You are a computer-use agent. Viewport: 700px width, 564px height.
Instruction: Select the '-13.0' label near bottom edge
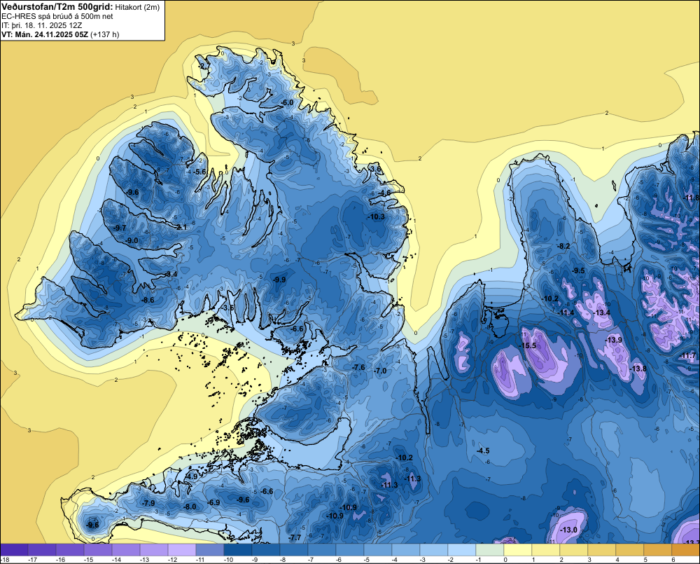(568, 530)
